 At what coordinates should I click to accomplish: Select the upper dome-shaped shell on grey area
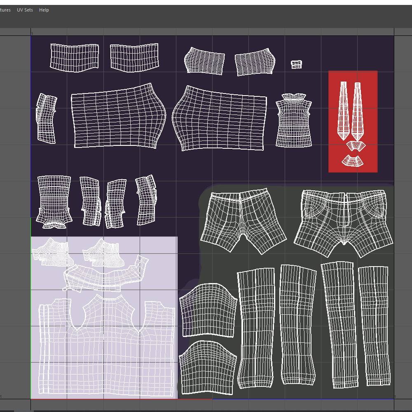tap(208, 310)
